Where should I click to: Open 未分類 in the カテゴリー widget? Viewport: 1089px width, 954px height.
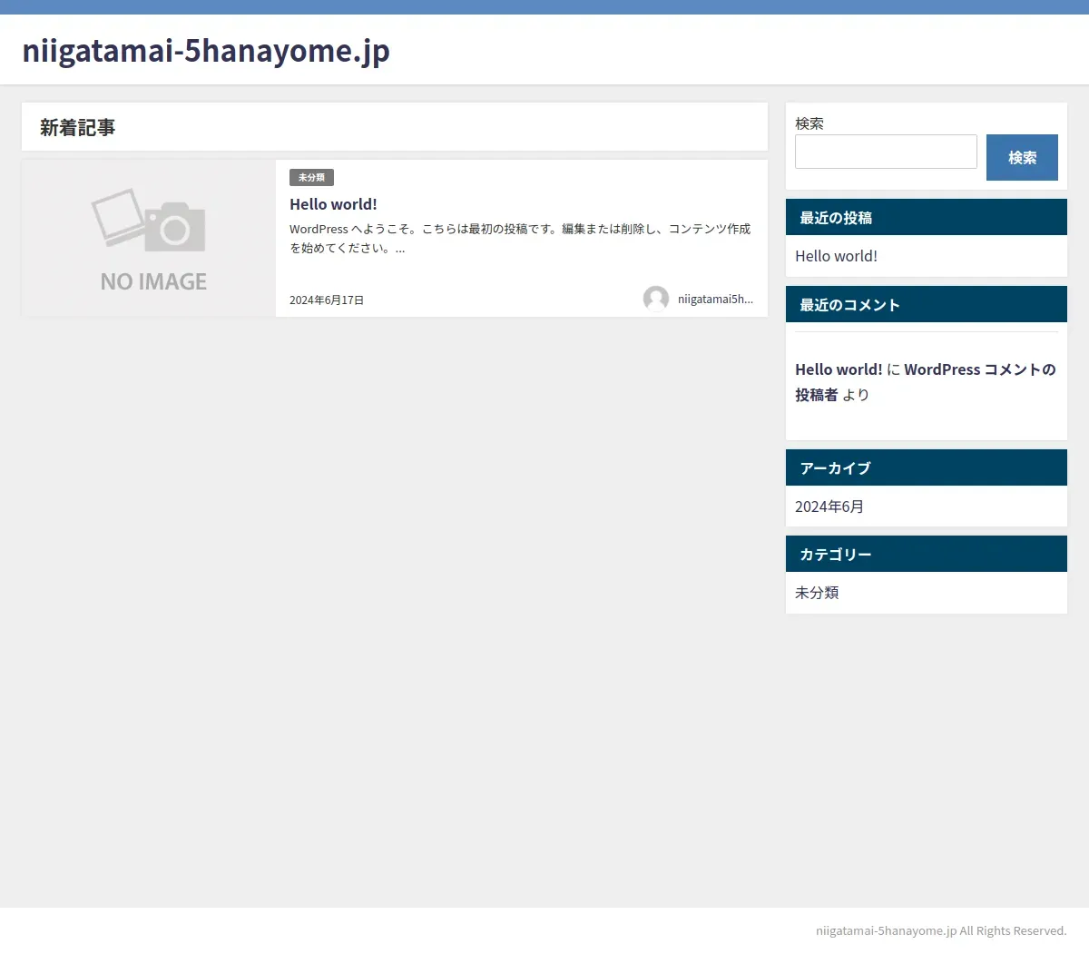(x=817, y=593)
